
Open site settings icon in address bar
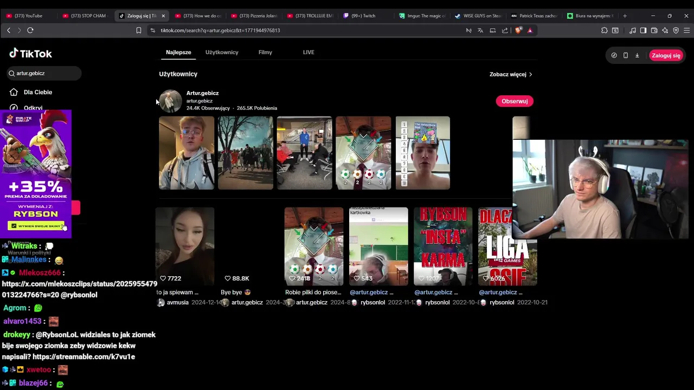point(152,30)
